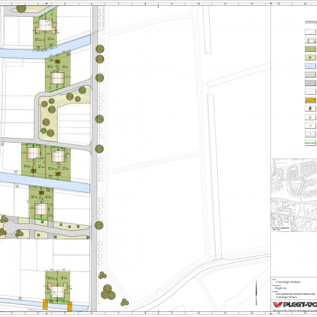Screen dimensions: 317x317
Task: Click the 'Verkooptekening' drawing title text
Action: coord(295,294)
